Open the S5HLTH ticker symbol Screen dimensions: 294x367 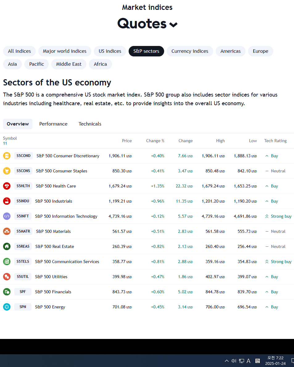pyautogui.click(x=23, y=186)
